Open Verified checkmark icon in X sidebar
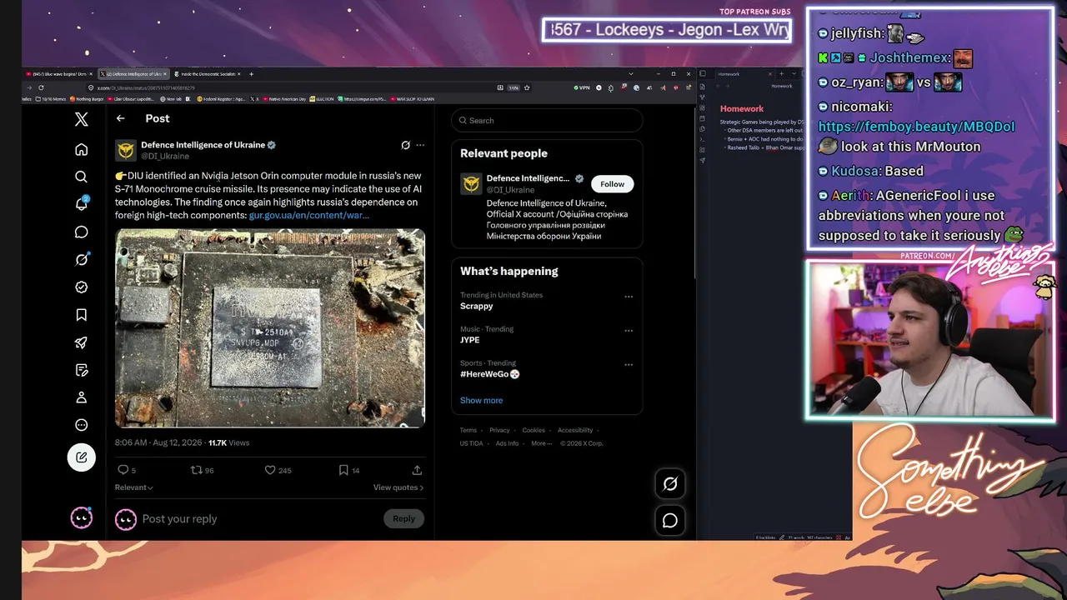The image size is (1067, 600). tap(81, 287)
